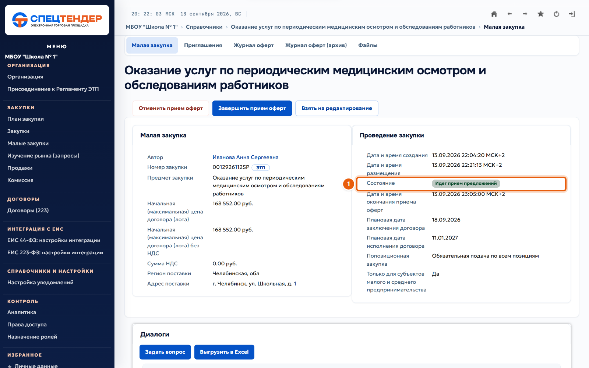
Task: Click Обязательная подача по всем позициям value
Action: [x=485, y=256]
